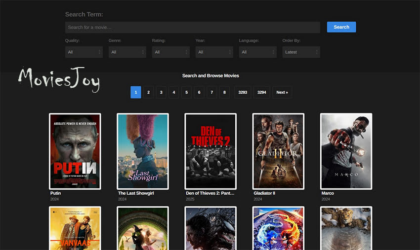Click the Search and Browse Movies heading
420x250 pixels.
(x=210, y=75)
